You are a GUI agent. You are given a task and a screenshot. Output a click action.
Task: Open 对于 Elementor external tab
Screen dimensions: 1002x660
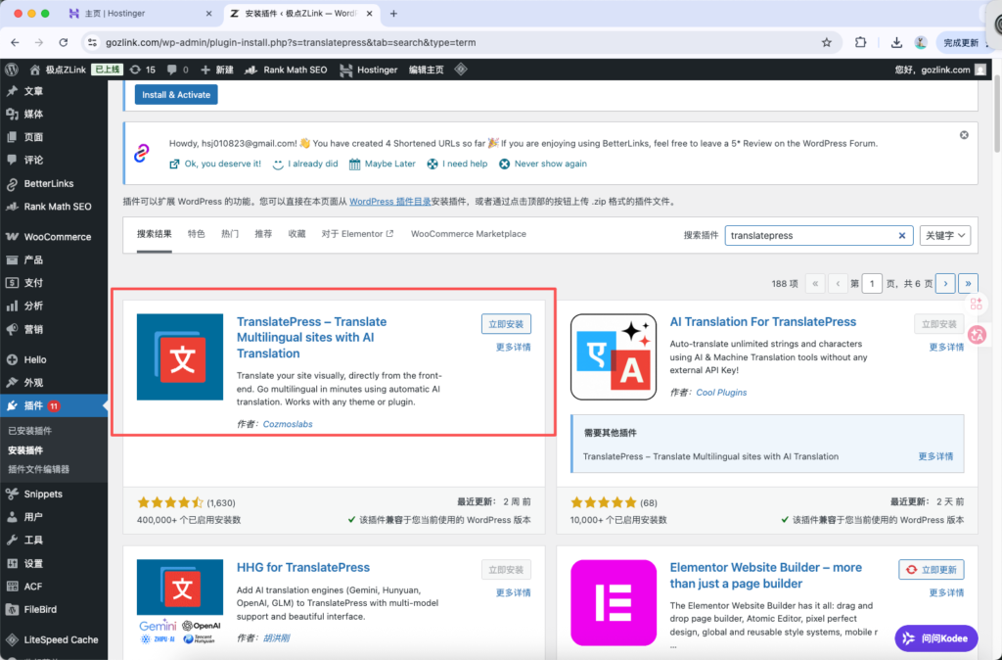(357, 234)
